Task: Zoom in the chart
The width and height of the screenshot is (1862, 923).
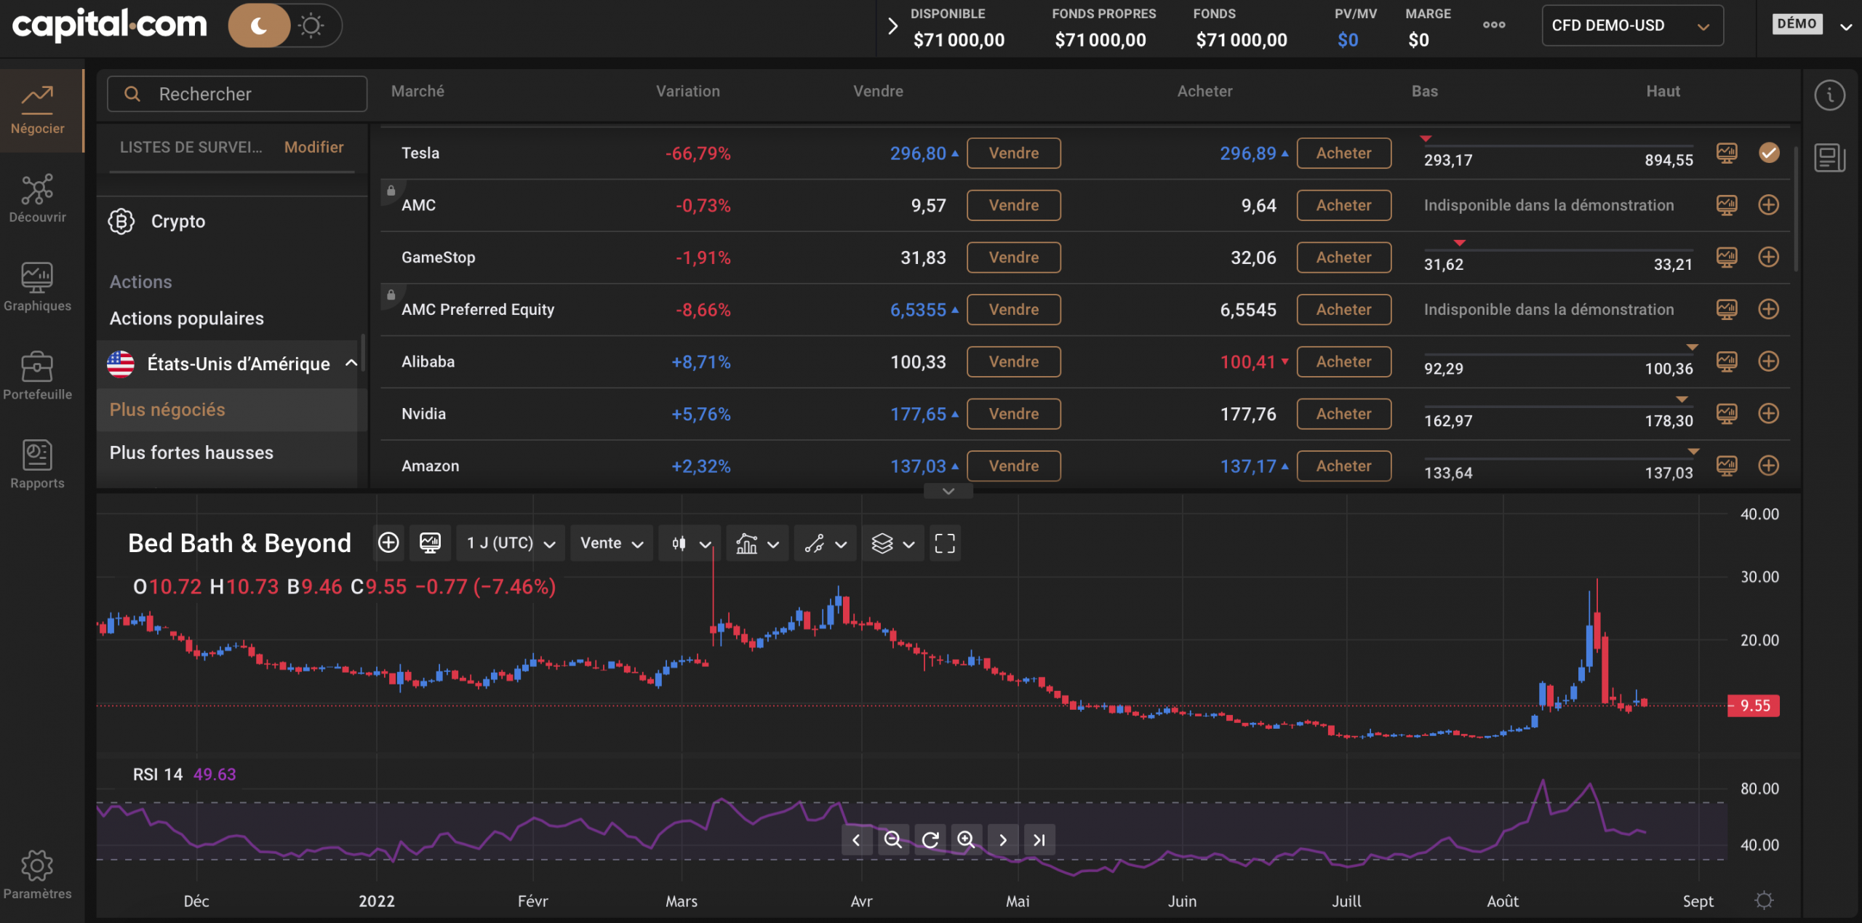Action: 966,840
